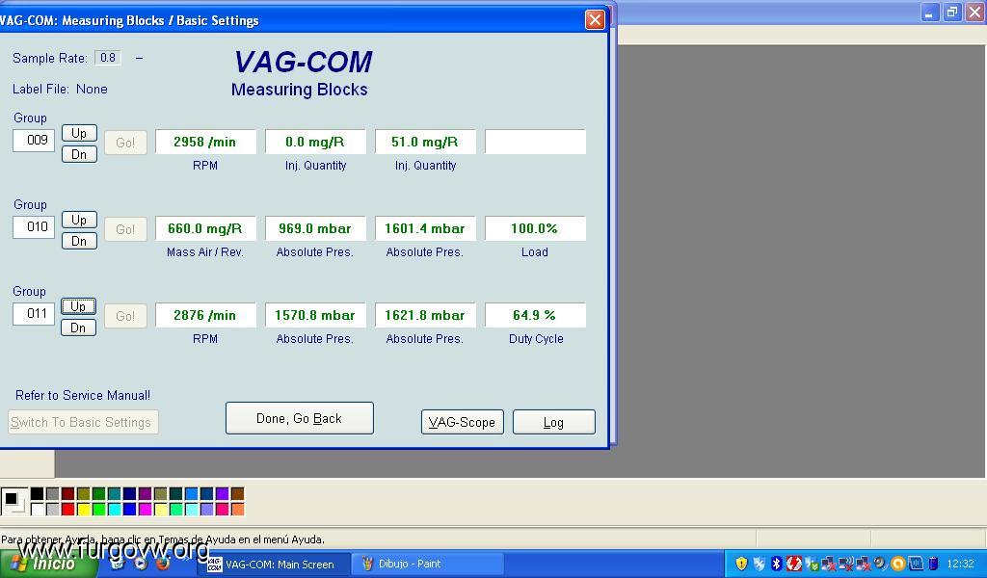
Task: Decrease Group 010 with its Dn button
Action: click(79, 241)
